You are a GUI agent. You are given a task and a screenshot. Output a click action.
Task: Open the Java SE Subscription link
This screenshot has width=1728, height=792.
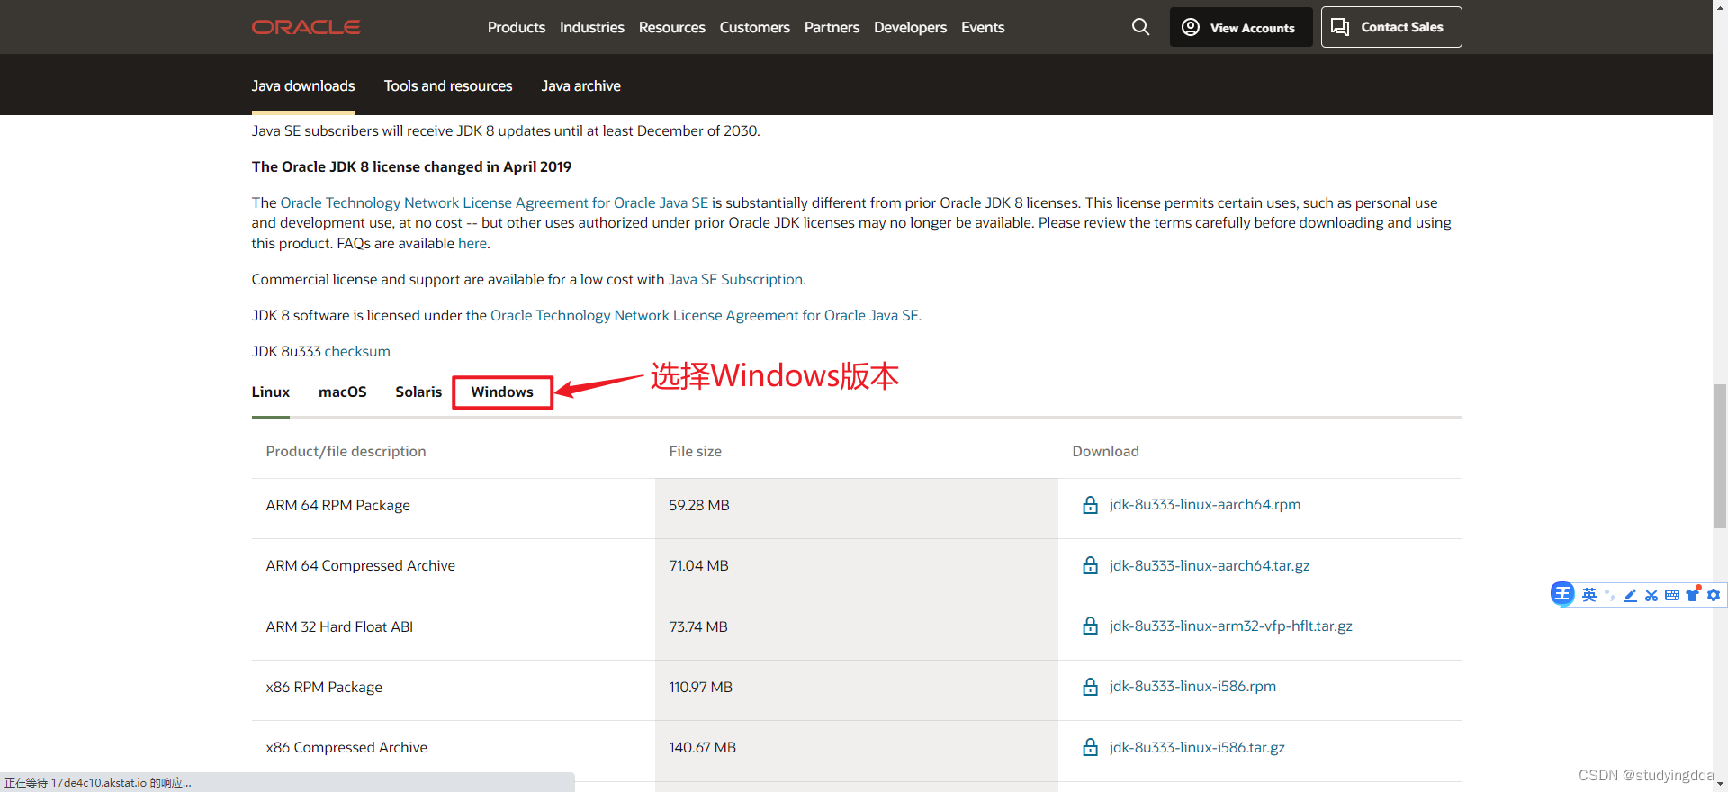(x=735, y=280)
